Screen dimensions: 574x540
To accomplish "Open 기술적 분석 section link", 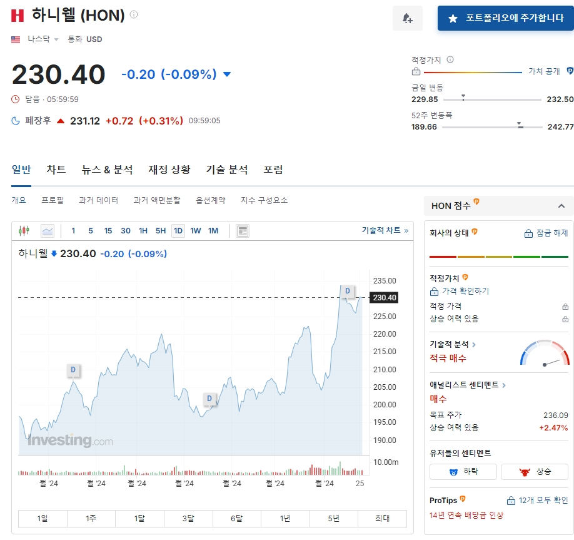I will tap(453, 344).
